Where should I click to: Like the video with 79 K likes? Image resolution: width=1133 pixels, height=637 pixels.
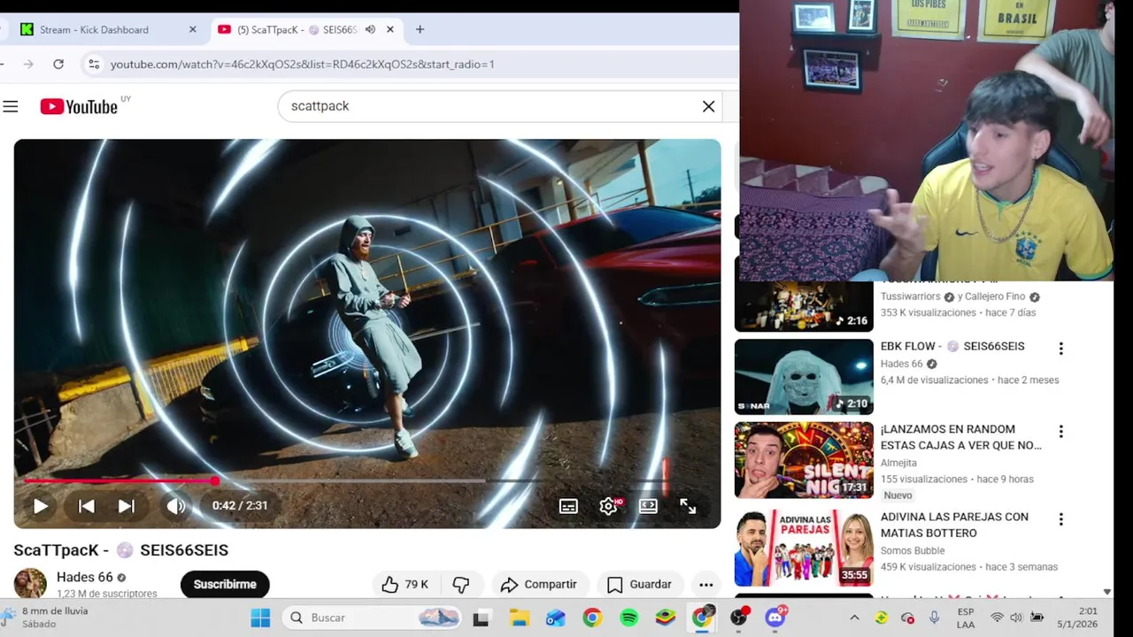pyautogui.click(x=405, y=585)
